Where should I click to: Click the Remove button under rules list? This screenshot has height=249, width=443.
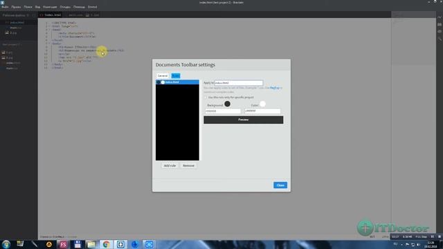(x=188, y=166)
